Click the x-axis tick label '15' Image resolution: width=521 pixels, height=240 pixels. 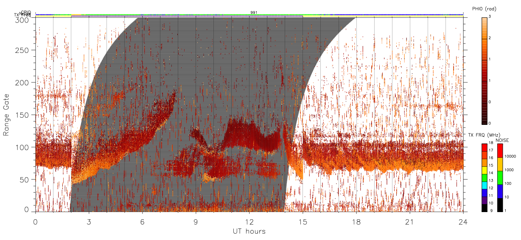tap(303, 222)
